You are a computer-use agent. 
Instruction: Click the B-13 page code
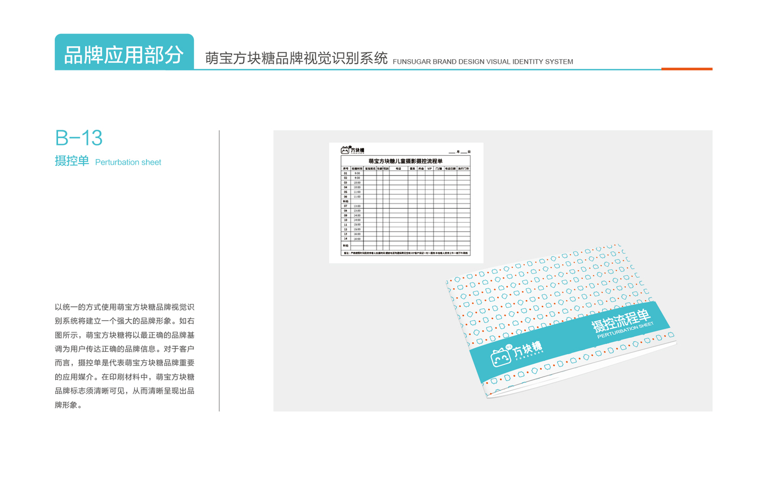tap(79, 138)
